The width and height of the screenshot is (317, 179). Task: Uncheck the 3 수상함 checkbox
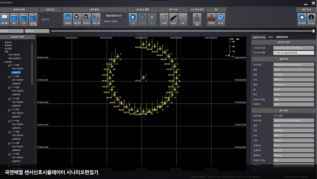[x=10, y=88]
